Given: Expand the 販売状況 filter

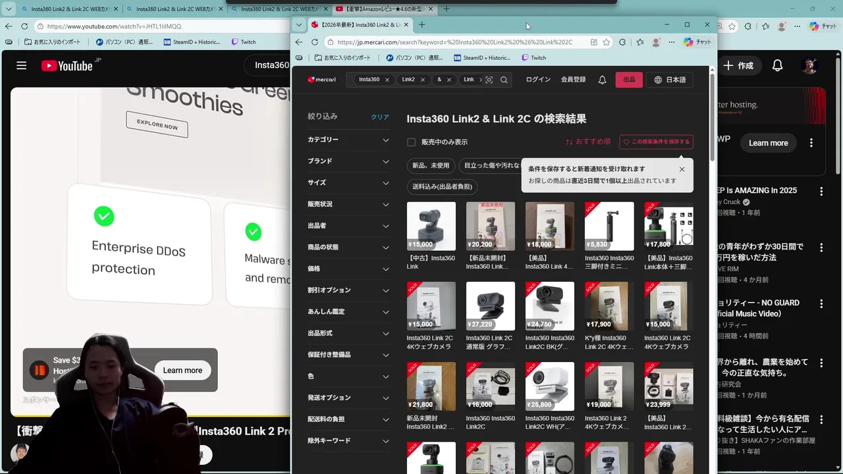Looking at the screenshot, I should coord(348,204).
